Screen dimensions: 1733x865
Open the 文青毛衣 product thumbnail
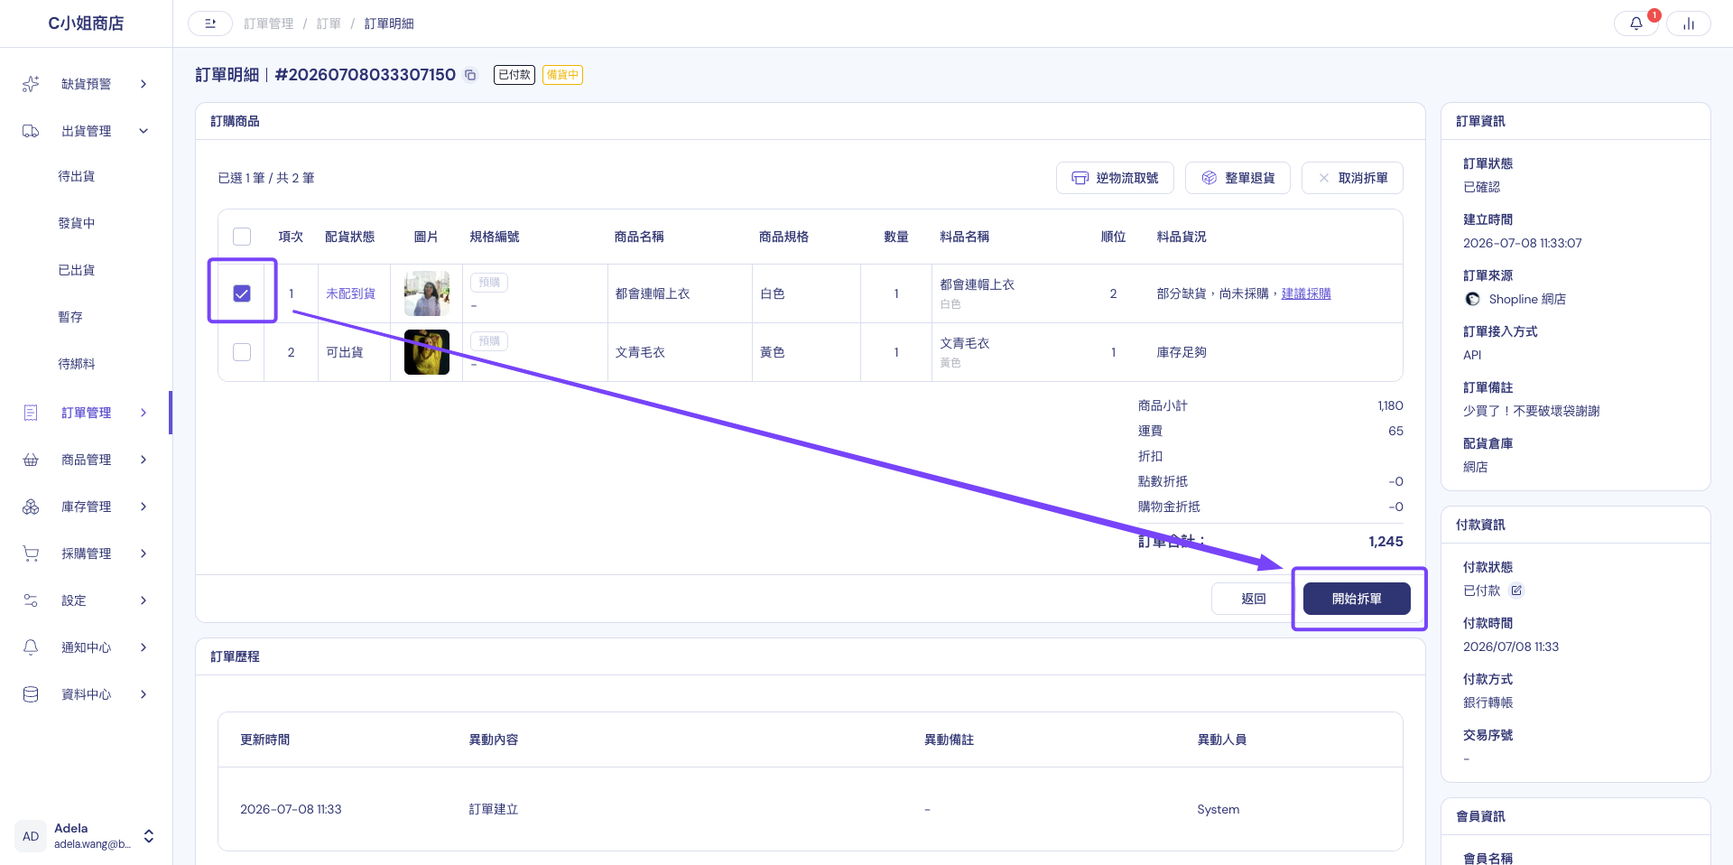(427, 352)
